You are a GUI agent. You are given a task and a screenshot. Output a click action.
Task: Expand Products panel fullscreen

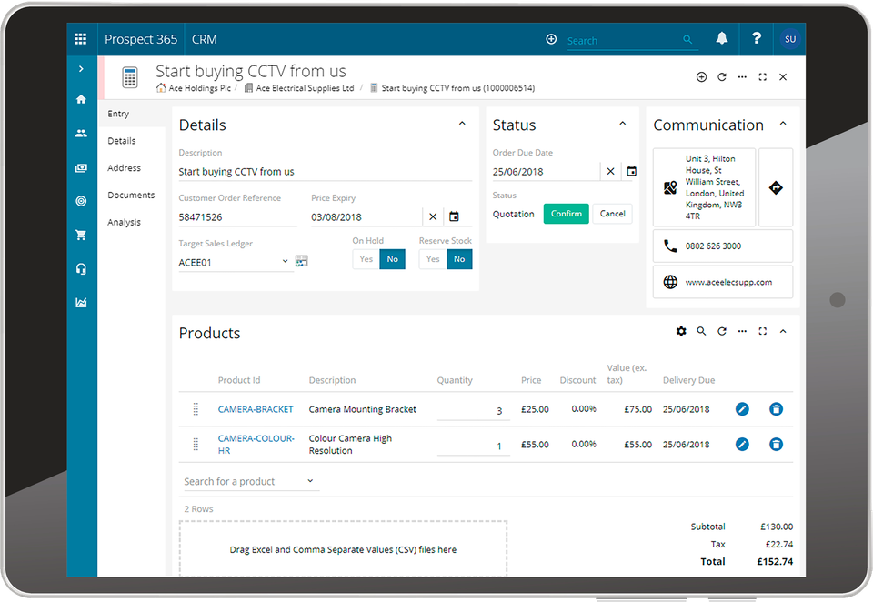pyautogui.click(x=763, y=331)
